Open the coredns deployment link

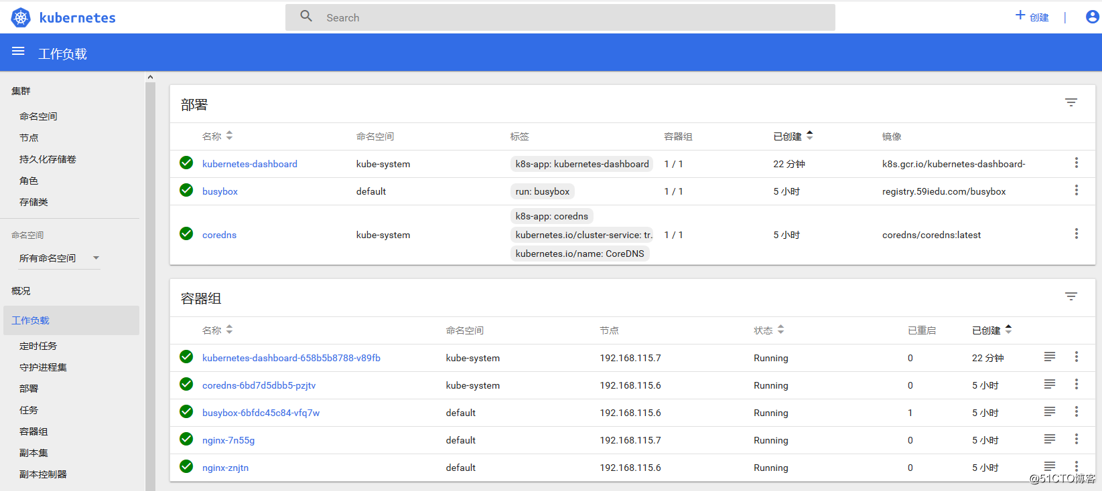[219, 235]
